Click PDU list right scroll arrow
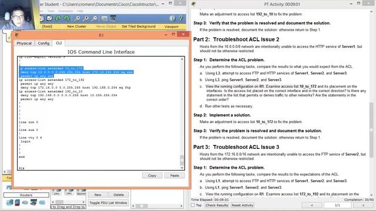This screenshot has width=376, height=211. click(x=182, y=206)
